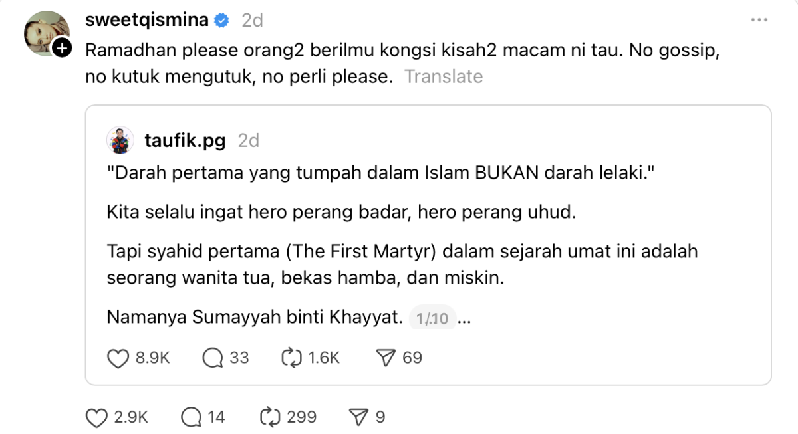Viewport: 798px width, 434px height.
Task: Follow sweetqismina using the plus badge
Action: click(x=61, y=48)
